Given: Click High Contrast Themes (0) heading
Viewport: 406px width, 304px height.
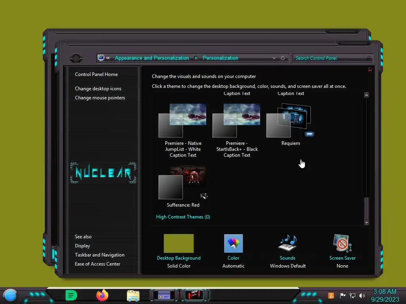Looking at the screenshot, I should point(183,217).
